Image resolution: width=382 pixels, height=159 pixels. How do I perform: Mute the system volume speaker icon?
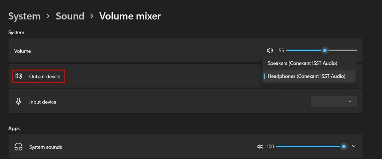[270, 50]
